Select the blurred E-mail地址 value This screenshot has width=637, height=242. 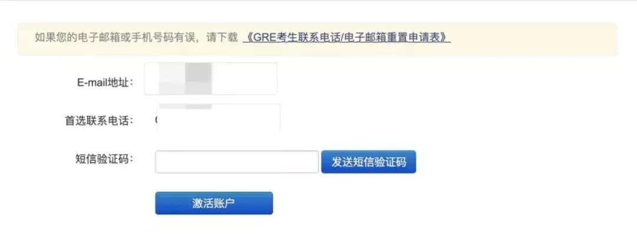point(211,79)
